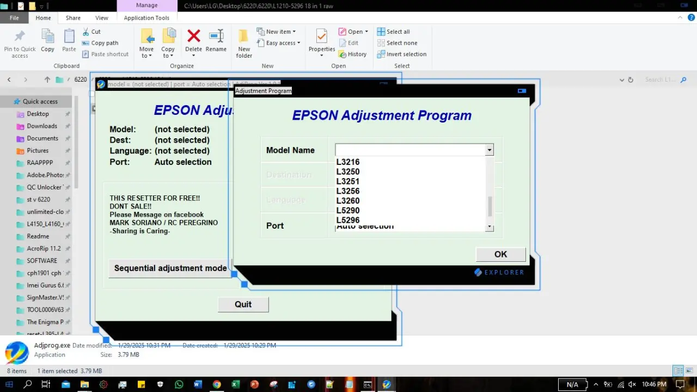The height and width of the screenshot is (392, 697).
Task: Click the Pin to Quick access icon
Action: coord(20,37)
